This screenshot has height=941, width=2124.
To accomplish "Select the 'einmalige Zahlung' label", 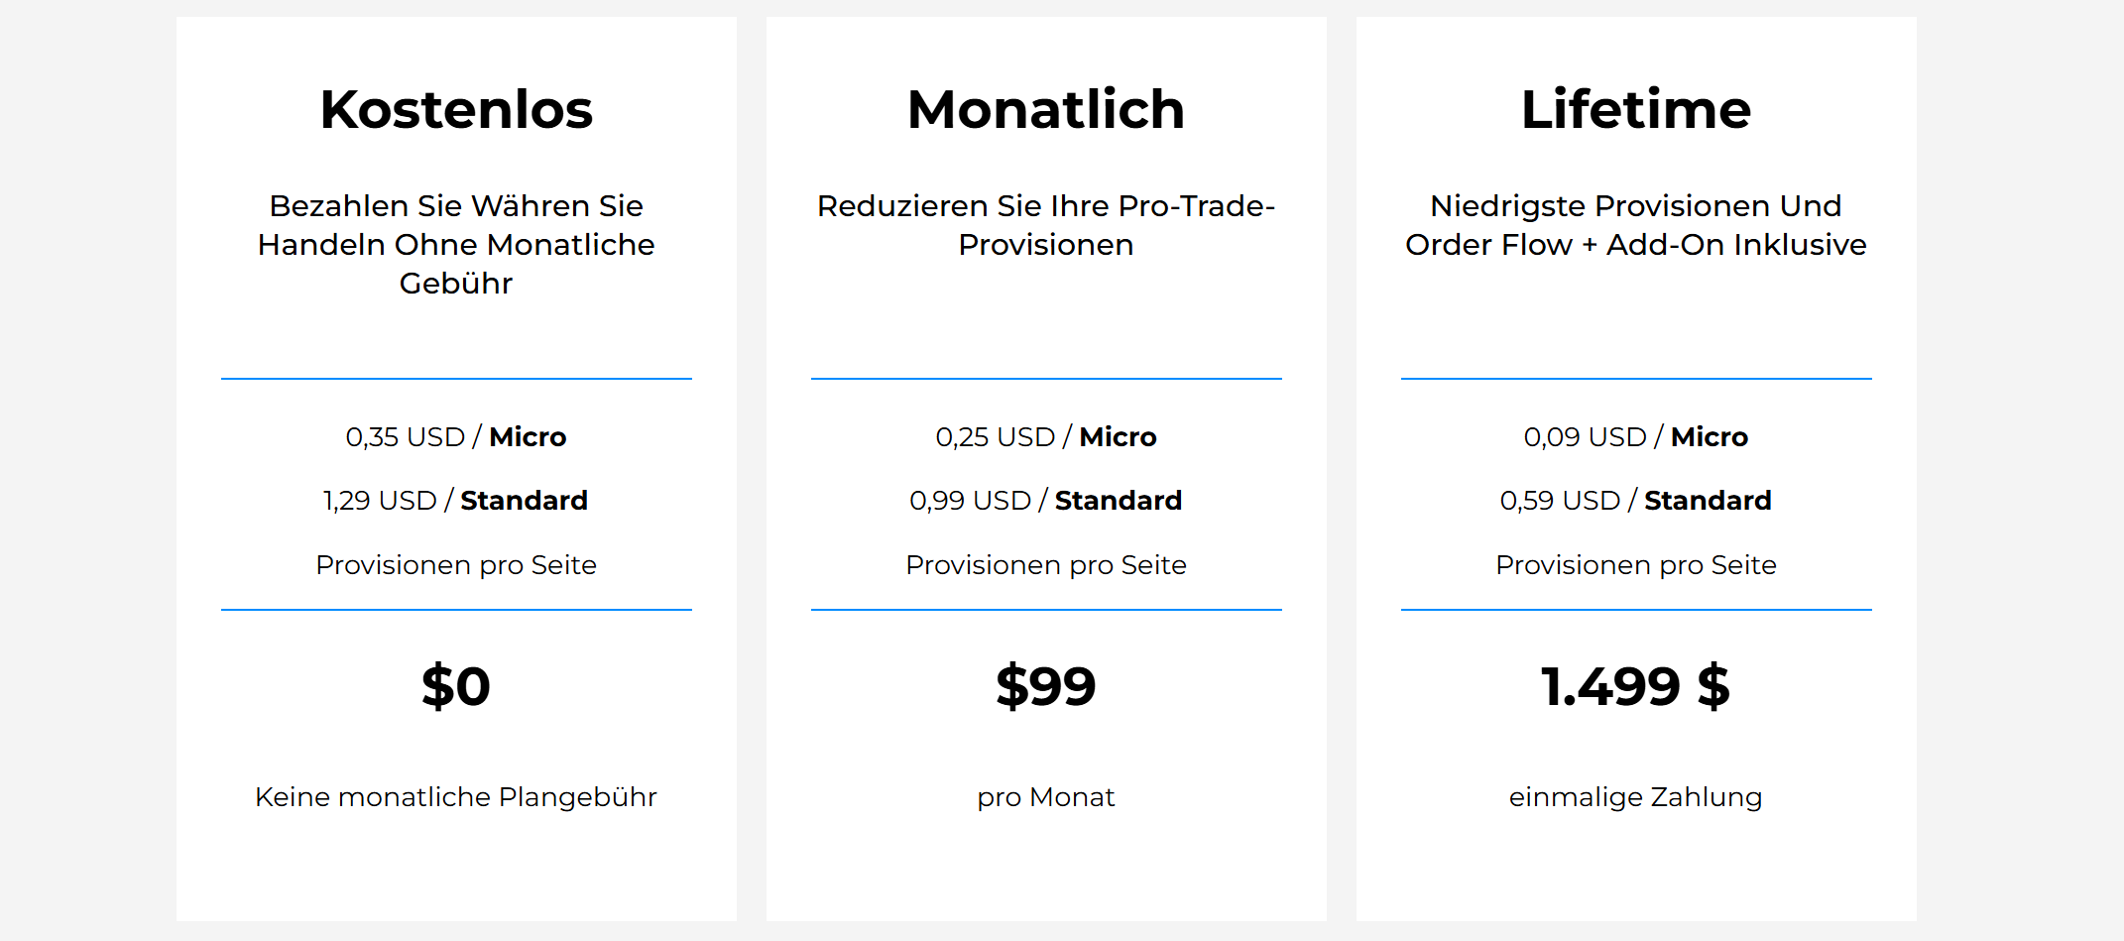I will 1635,797.
